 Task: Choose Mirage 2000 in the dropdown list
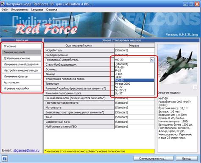(123, 84)
